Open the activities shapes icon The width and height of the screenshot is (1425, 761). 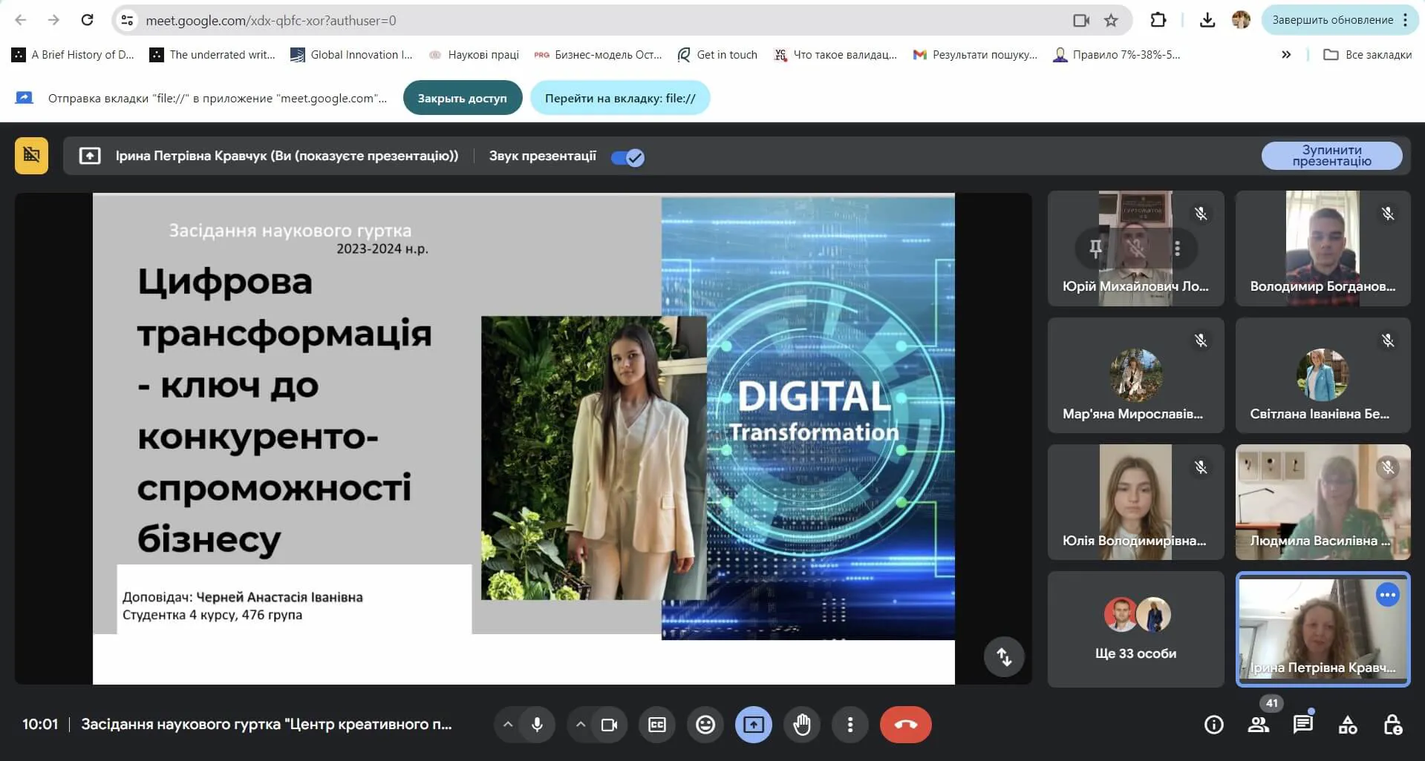(1347, 725)
